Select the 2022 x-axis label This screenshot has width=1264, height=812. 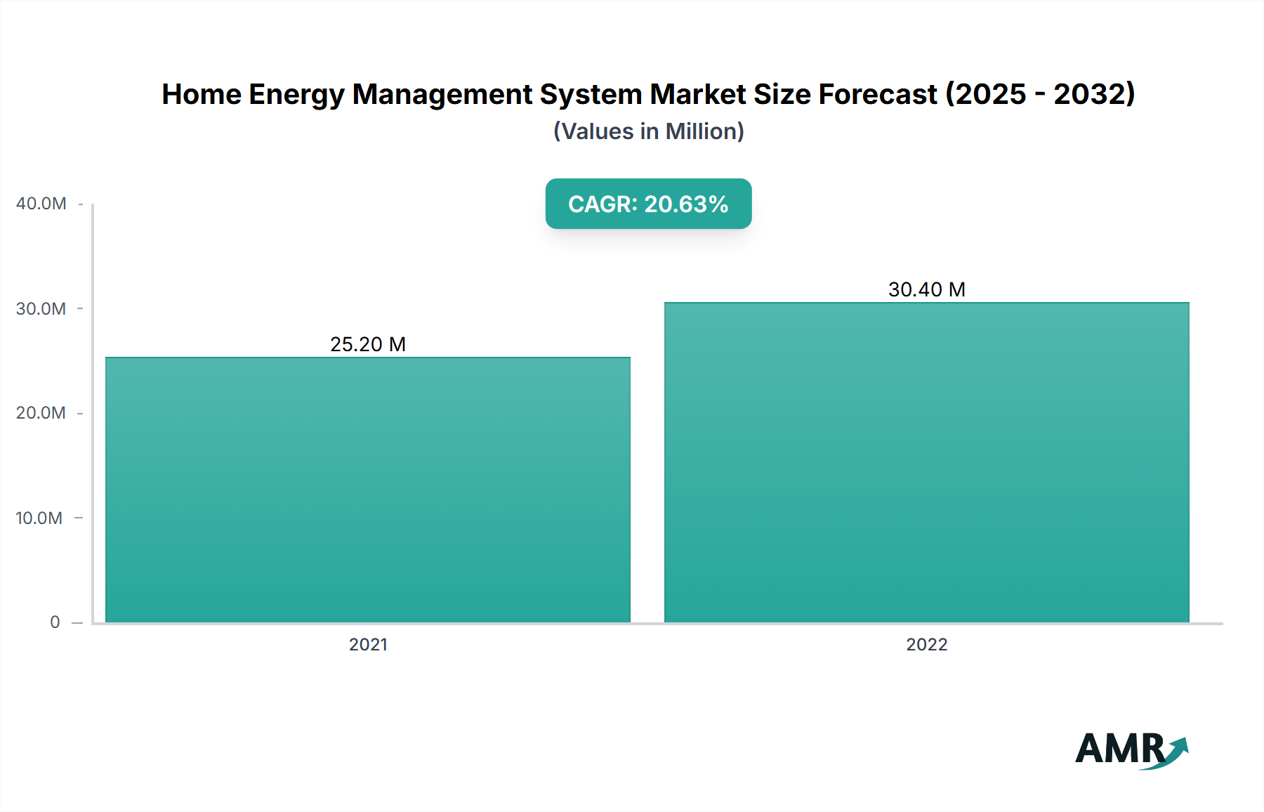[928, 645]
